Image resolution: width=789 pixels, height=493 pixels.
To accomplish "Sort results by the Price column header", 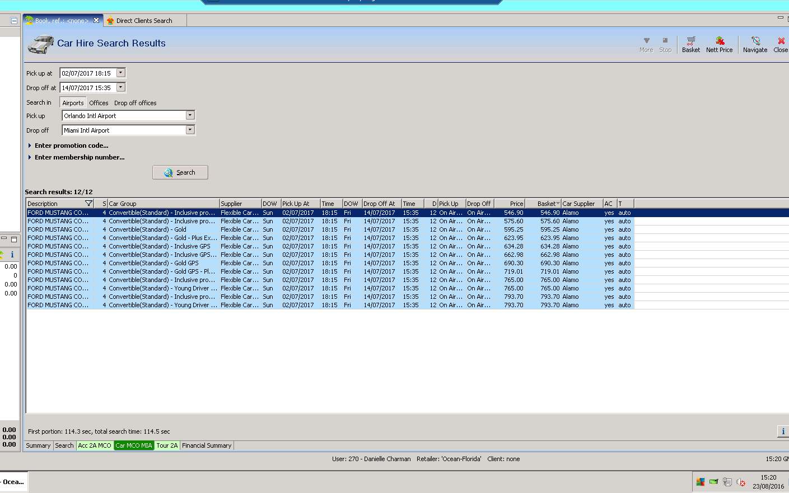I will pyautogui.click(x=510, y=204).
